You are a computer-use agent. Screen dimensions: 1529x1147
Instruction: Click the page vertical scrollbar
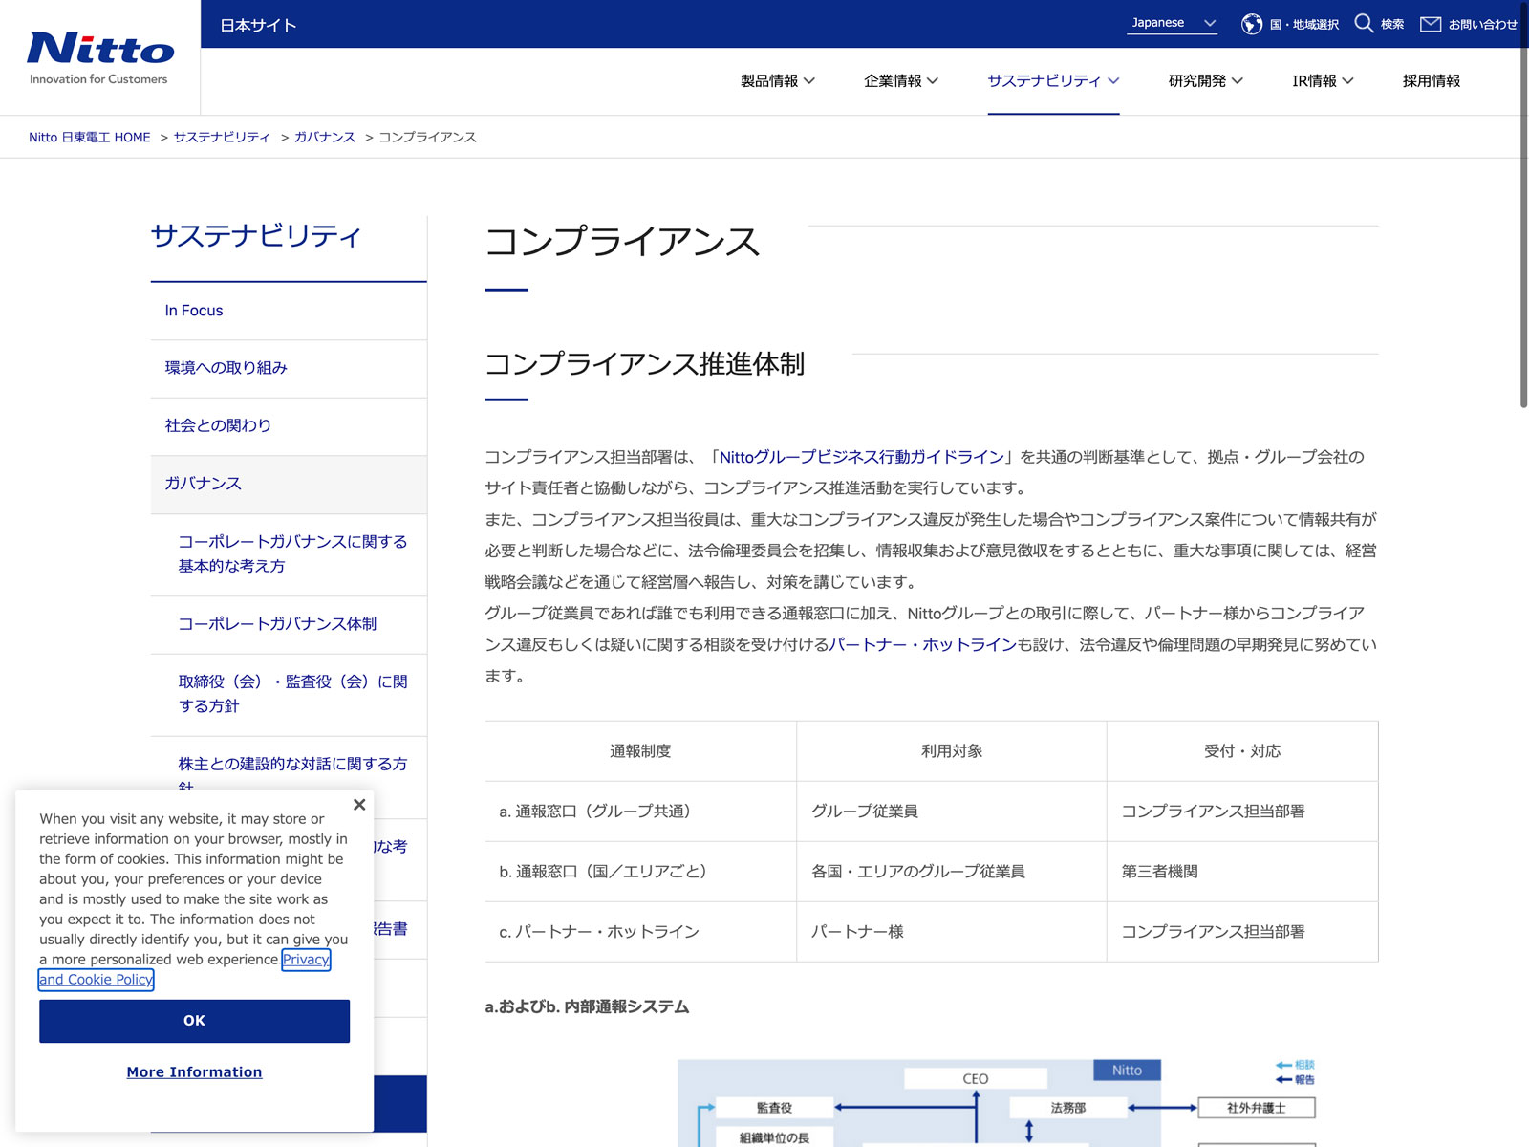(1523, 287)
